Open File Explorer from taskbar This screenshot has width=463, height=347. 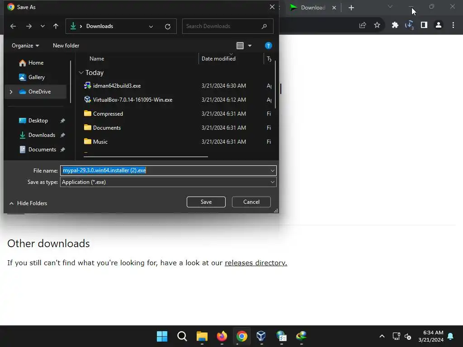[202, 336]
